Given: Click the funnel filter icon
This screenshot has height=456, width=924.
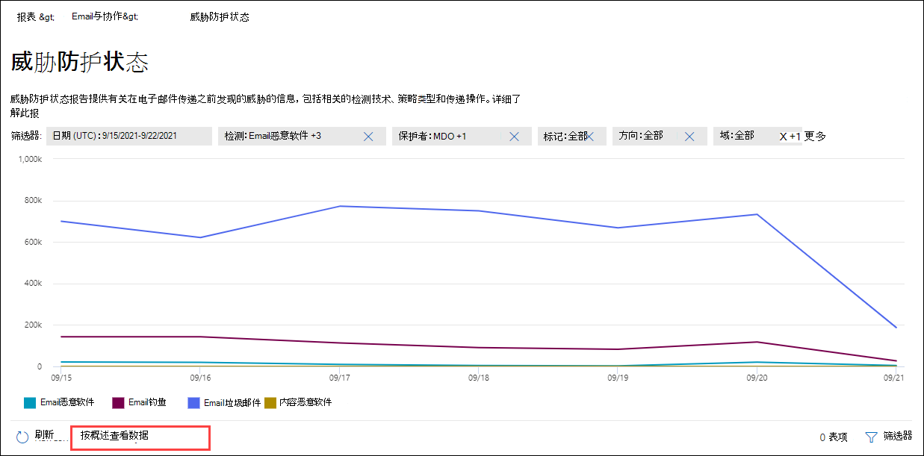Looking at the screenshot, I should pyautogui.click(x=871, y=437).
